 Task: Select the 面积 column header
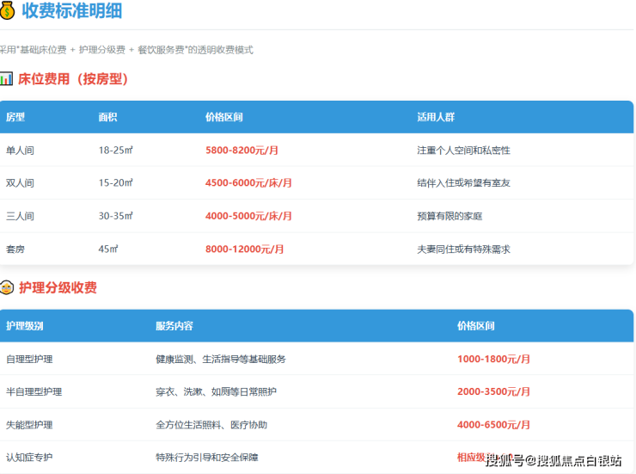[108, 117]
